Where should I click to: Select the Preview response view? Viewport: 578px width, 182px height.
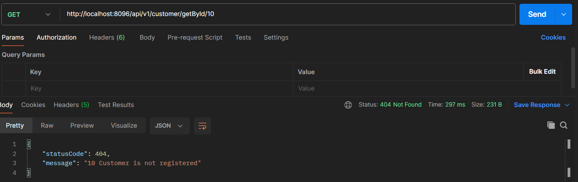point(82,126)
